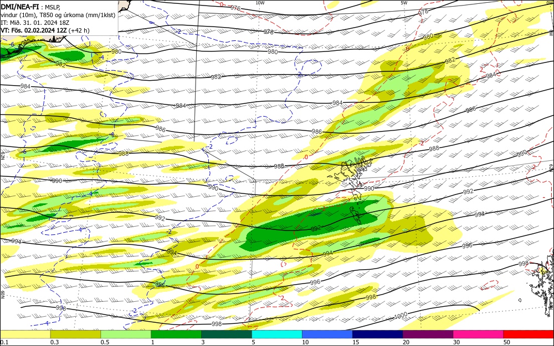Click the 'DMI/NEA-FI' title text
554x346 pixels.
click(20, 6)
